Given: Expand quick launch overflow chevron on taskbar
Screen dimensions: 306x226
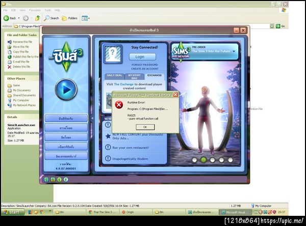Looking at the screenshot, I should tap(50, 211).
